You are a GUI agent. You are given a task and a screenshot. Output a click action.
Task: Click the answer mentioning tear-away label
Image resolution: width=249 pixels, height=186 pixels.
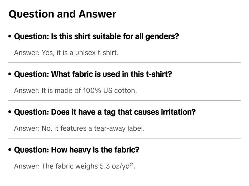[x=79, y=128]
